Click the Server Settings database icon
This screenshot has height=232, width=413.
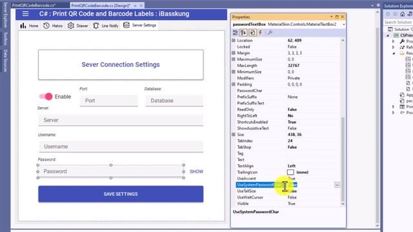(x=126, y=25)
